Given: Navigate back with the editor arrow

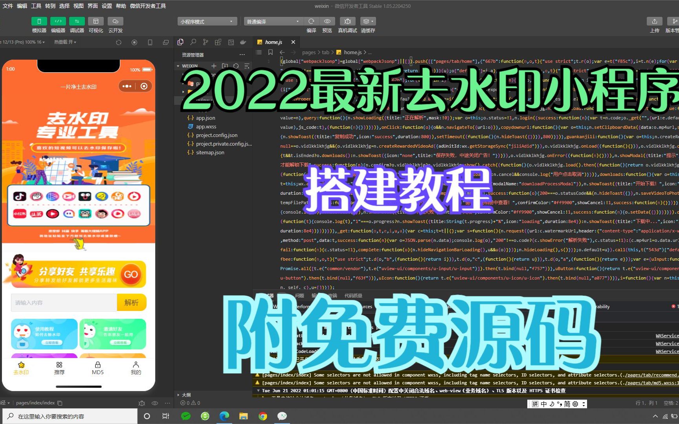Looking at the screenshot, I should (x=282, y=52).
